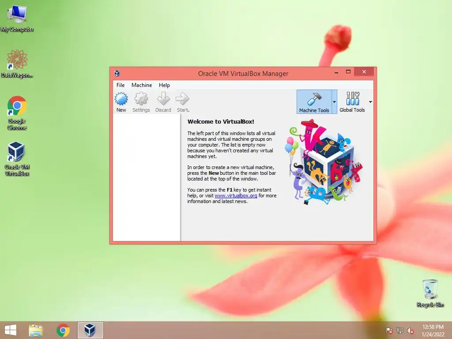Open the Windows Start button
The image size is (452, 339).
point(11,330)
